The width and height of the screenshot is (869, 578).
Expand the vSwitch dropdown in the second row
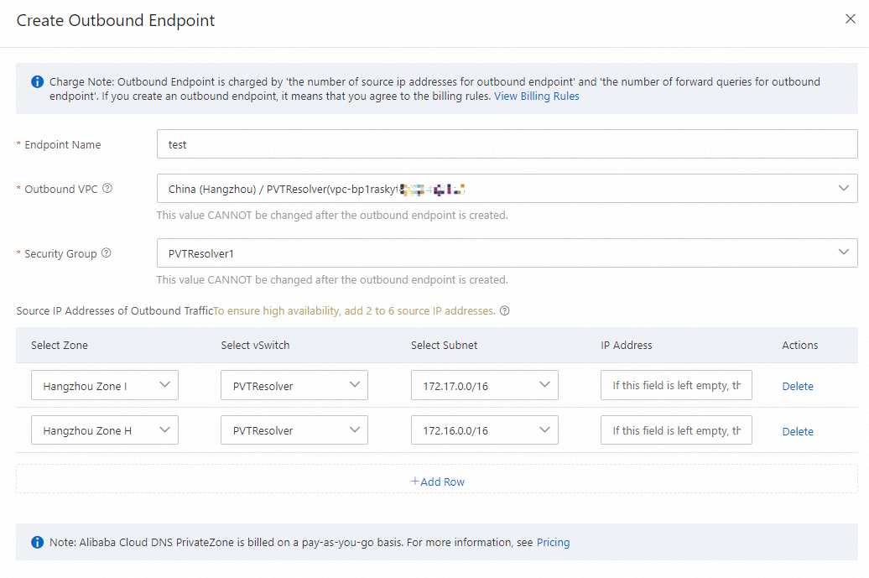point(294,430)
